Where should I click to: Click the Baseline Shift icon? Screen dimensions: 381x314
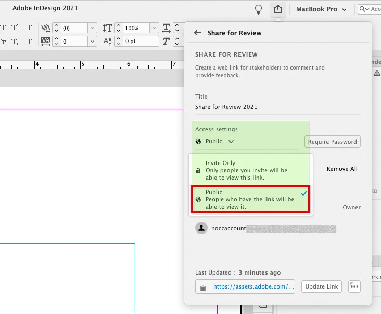click(107, 42)
